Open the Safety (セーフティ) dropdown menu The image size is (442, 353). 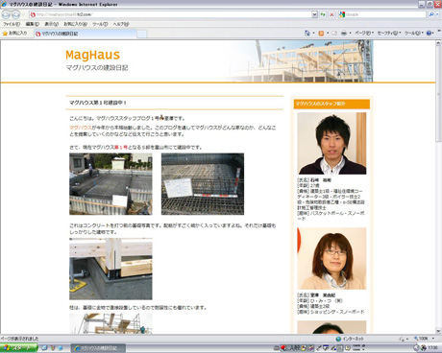(x=389, y=33)
